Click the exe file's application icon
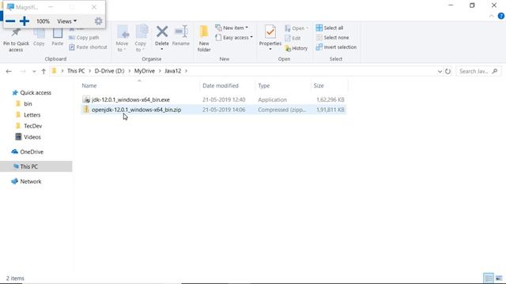This screenshot has height=284, width=506. [x=86, y=99]
